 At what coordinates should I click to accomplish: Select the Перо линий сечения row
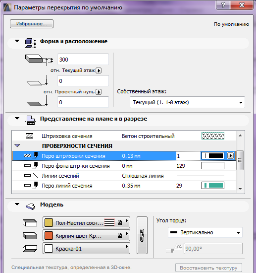click(x=124, y=186)
